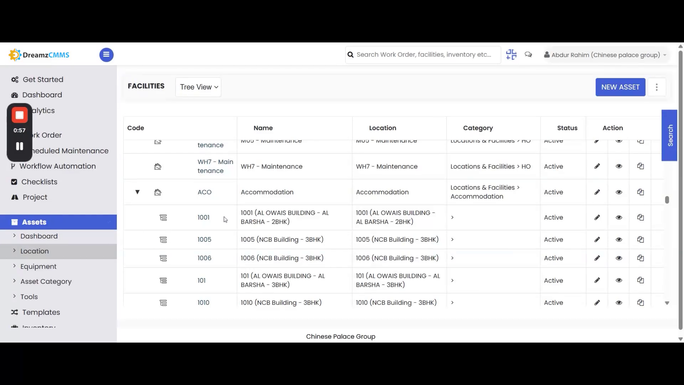Click the page scroll-up arrow
Screen dimensions: 684x385
681,46
